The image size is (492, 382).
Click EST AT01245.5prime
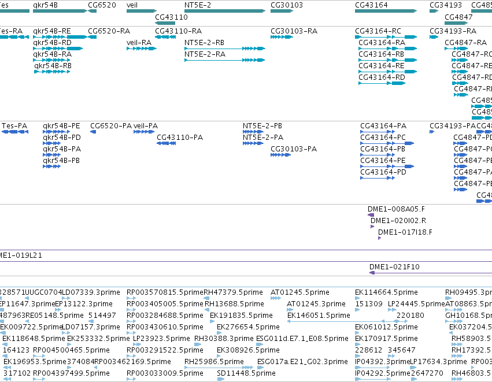pyautogui.click(x=276, y=298)
